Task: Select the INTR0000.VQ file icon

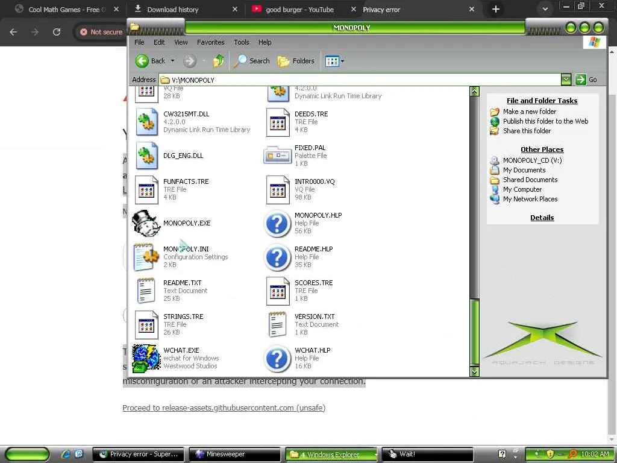Action: (277, 190)
